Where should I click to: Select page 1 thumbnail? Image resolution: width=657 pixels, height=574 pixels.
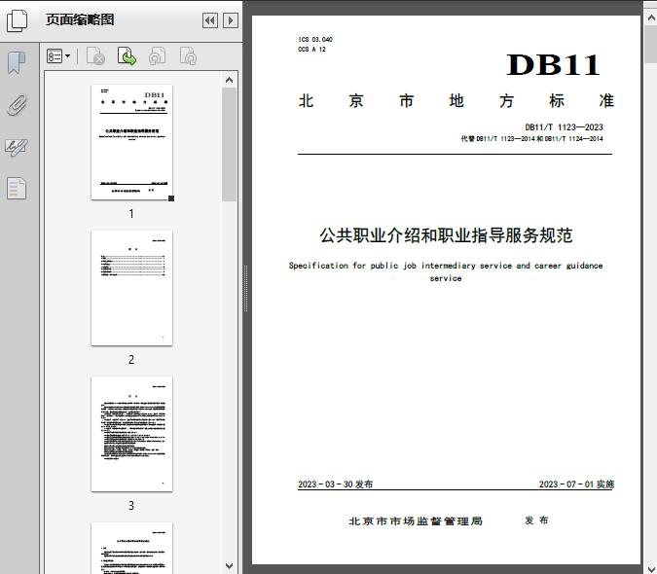(131, 142)
